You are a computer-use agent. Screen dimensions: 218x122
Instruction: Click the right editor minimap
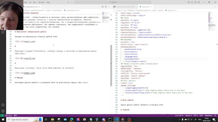tap(212, 21)
